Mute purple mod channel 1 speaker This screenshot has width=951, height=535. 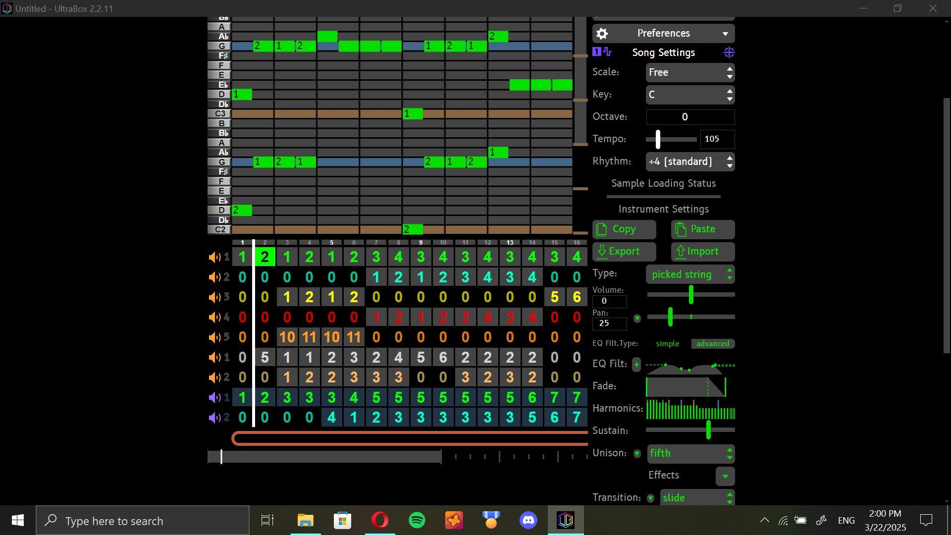point(214,397)
